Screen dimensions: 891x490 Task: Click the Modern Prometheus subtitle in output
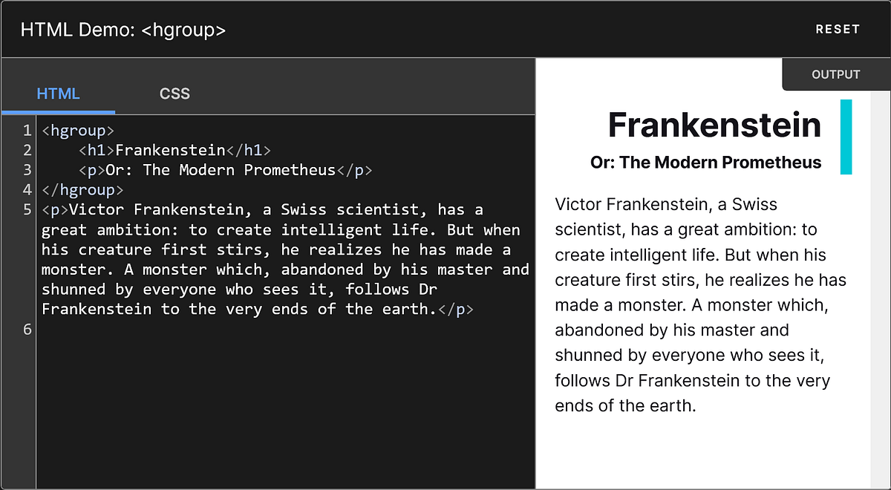point(706,162)
